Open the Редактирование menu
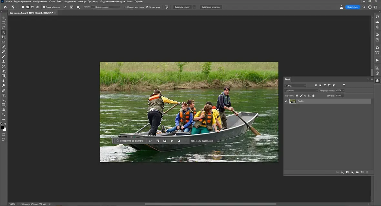Image resolution: width=381 pixels, height=206 pixels. [x=22, y=2]
